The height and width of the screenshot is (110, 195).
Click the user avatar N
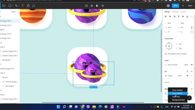[168, 6]
